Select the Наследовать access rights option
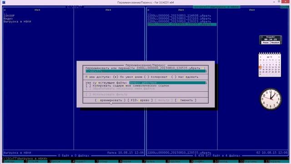The height and width of the screenshot is (164, 291). click(185, 77)
